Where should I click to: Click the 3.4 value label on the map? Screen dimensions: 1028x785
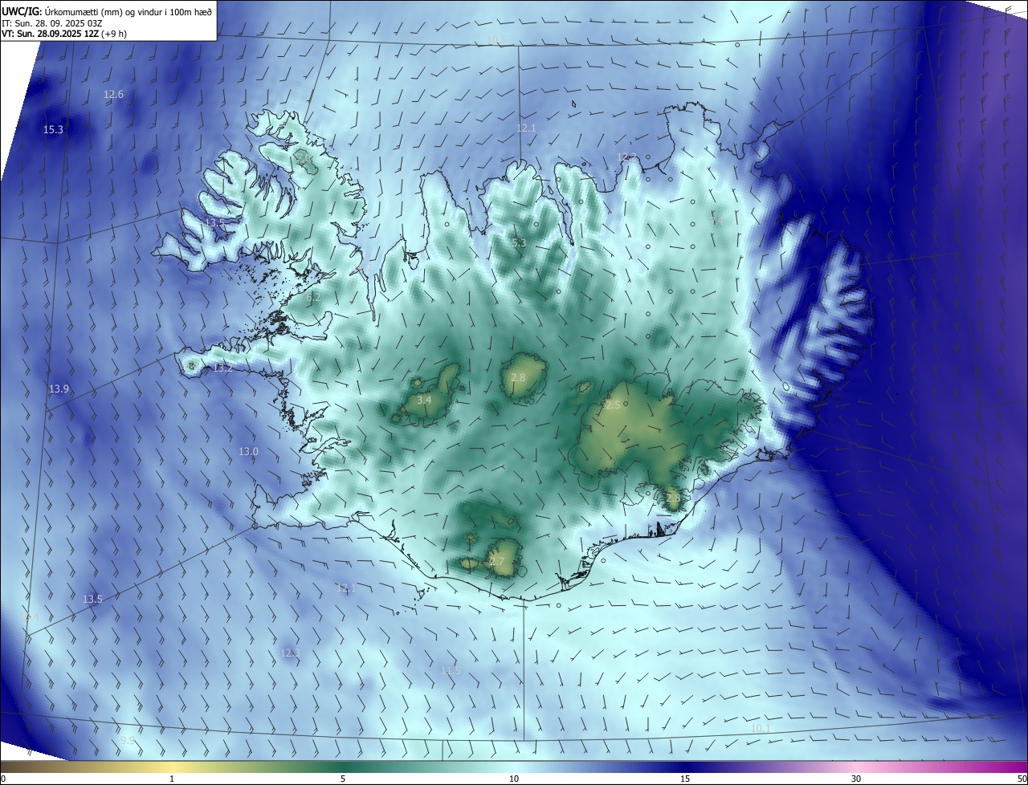[x=424, y=400]
